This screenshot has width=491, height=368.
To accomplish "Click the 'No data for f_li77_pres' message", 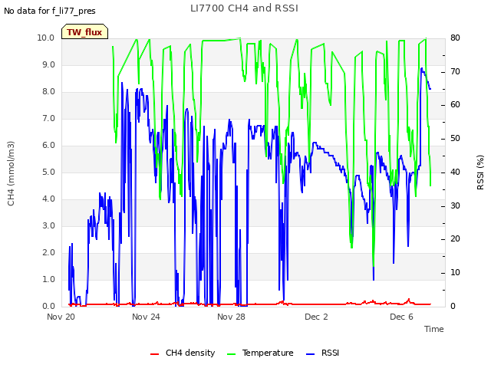I will pos(49,11).
